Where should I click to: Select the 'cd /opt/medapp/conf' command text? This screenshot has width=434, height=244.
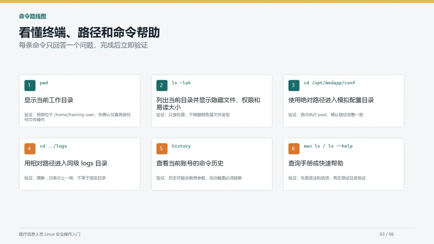click(330, 83)
